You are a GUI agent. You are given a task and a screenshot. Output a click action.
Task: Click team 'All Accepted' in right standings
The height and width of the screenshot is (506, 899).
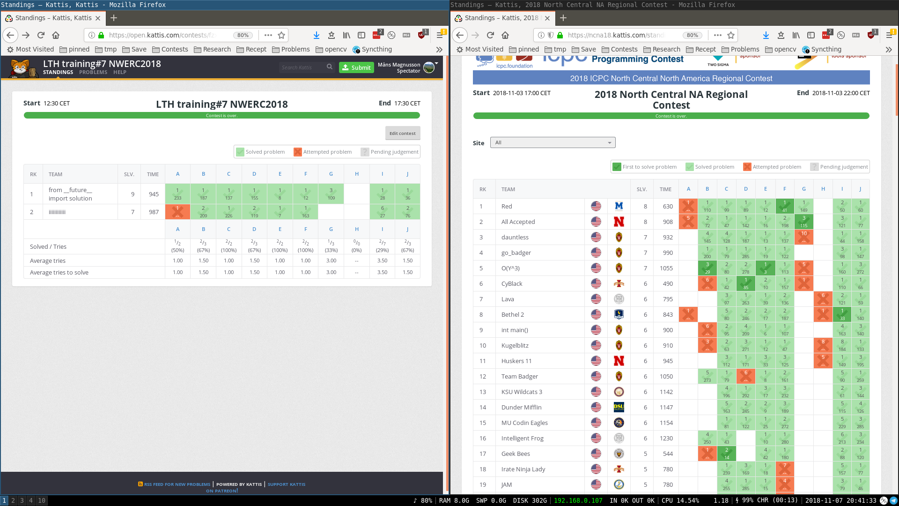[518, 222]
